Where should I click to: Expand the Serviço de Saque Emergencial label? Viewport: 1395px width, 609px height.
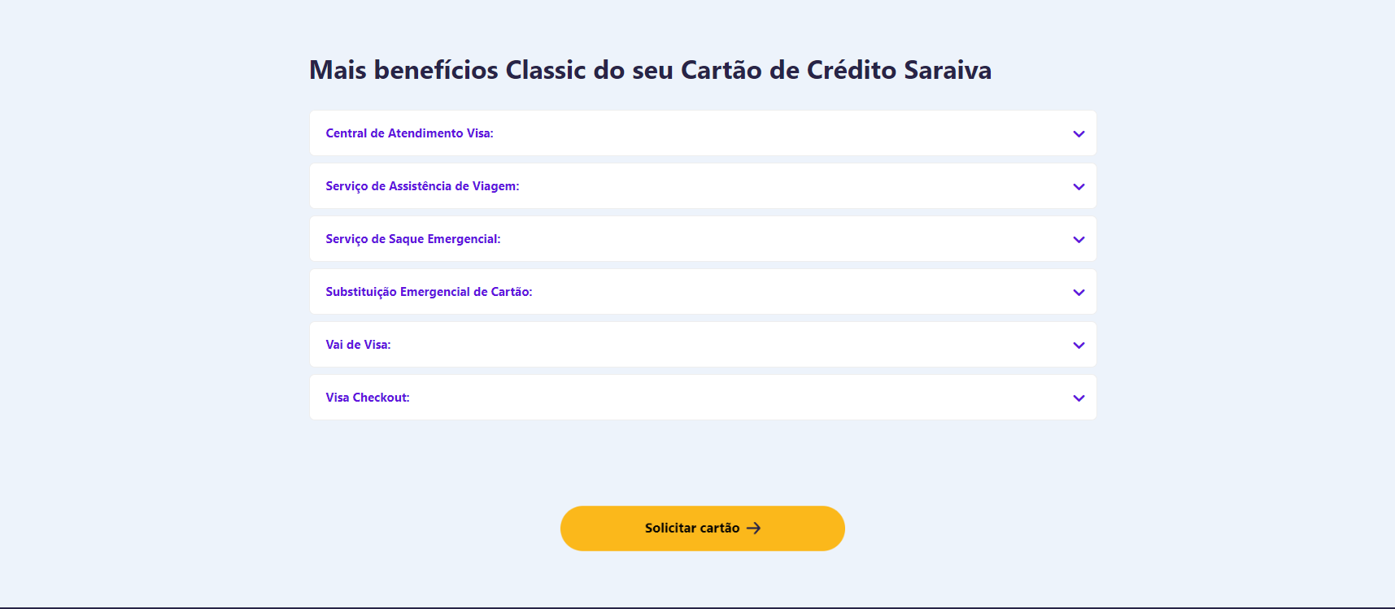412,239
